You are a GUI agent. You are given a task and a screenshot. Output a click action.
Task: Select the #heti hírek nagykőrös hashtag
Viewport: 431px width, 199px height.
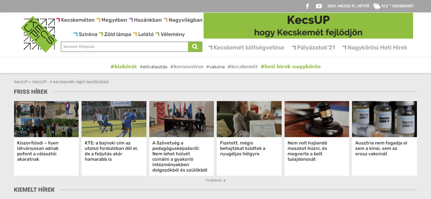[x=291, y=67]
